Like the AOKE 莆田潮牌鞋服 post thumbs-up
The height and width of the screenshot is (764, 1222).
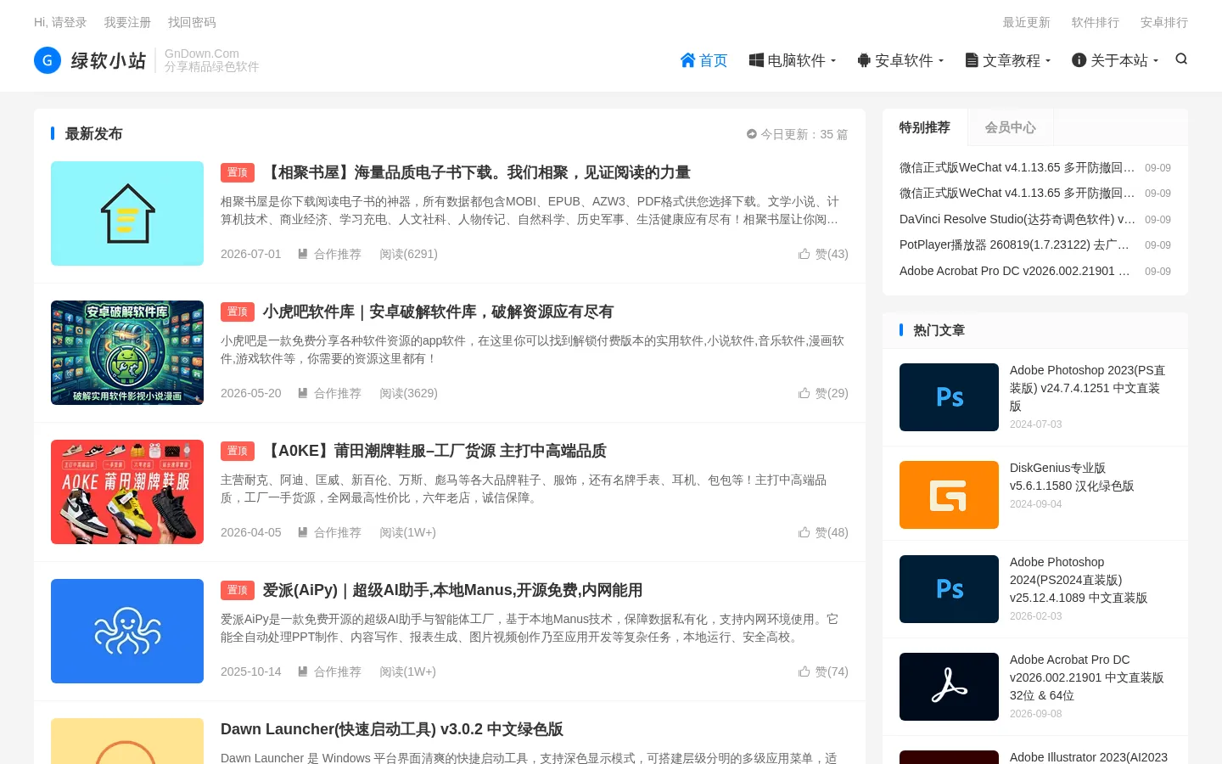click(x=804, y=532)
